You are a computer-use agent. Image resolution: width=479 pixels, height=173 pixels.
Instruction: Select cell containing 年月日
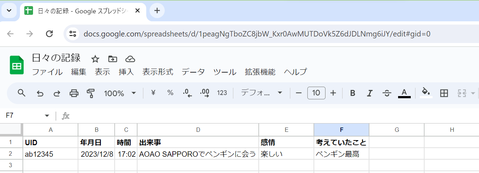coord(97,142)
